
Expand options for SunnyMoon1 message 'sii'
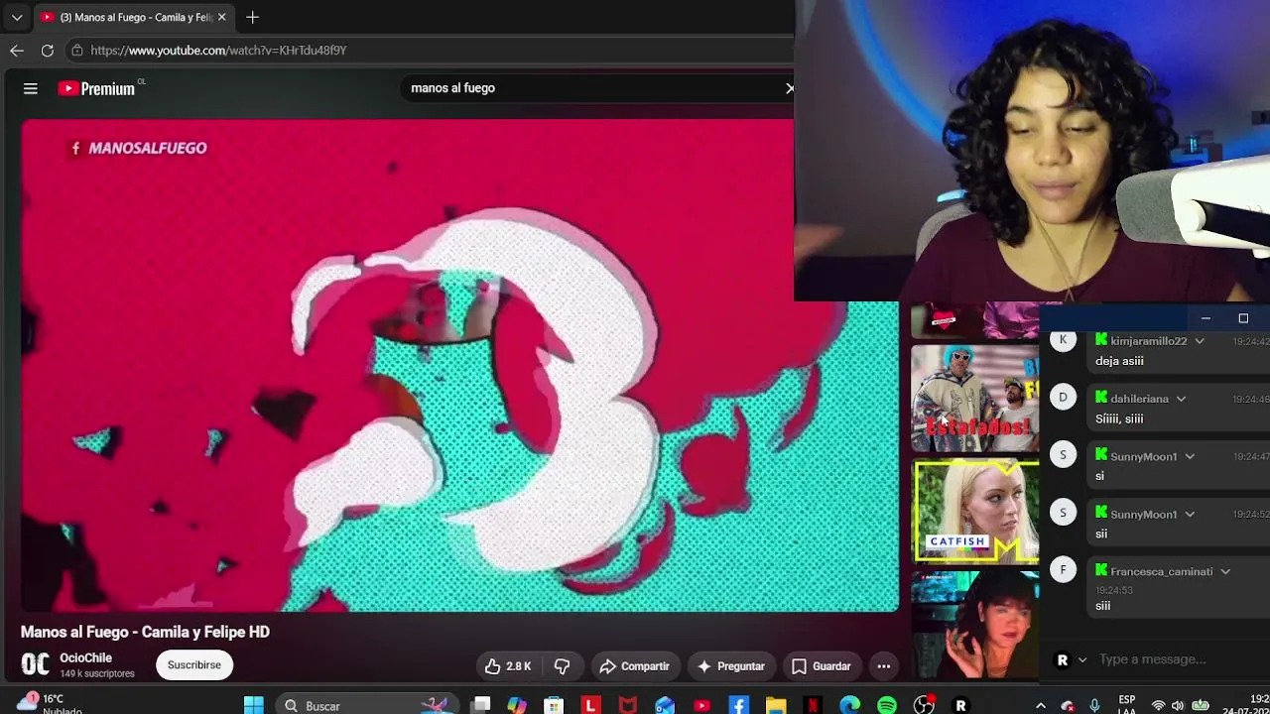click(x=1190, y=514)
